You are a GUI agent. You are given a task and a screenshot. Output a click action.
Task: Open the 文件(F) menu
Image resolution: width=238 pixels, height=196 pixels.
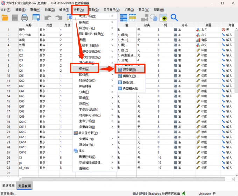pos(6,10)
